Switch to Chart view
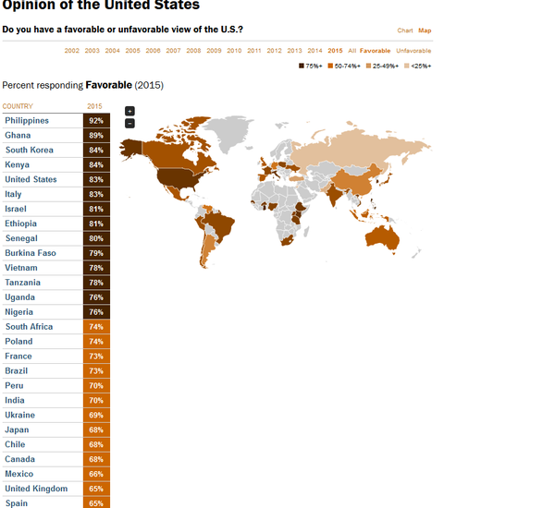 405,30
